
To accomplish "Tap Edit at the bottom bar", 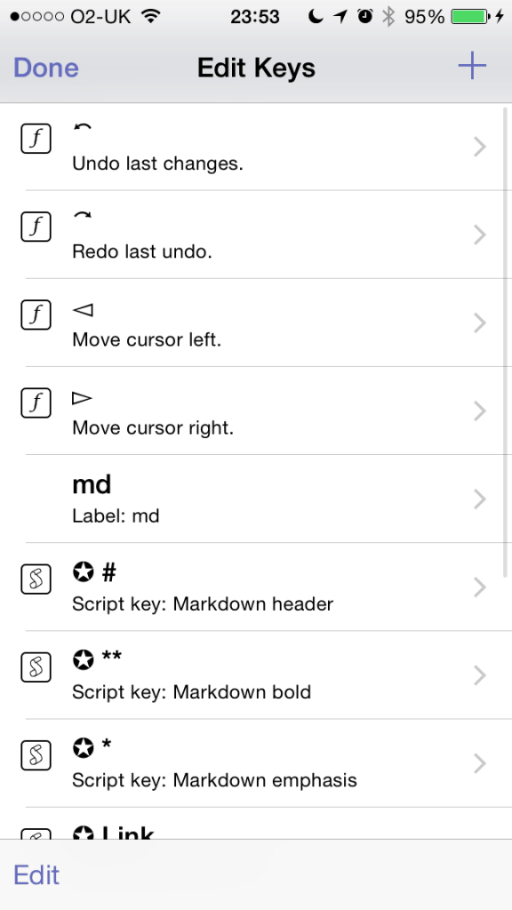I will coord(36,875).
